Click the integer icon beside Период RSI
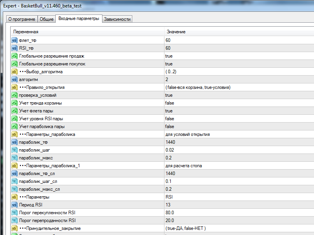Screen dimensions: 314x235 [x=15, y=205]
